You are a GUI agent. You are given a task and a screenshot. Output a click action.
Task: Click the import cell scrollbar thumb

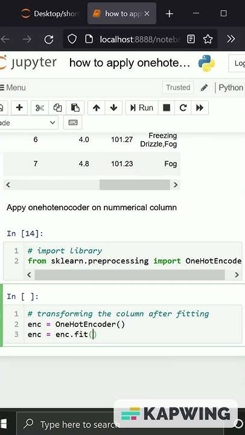(130, 275)
